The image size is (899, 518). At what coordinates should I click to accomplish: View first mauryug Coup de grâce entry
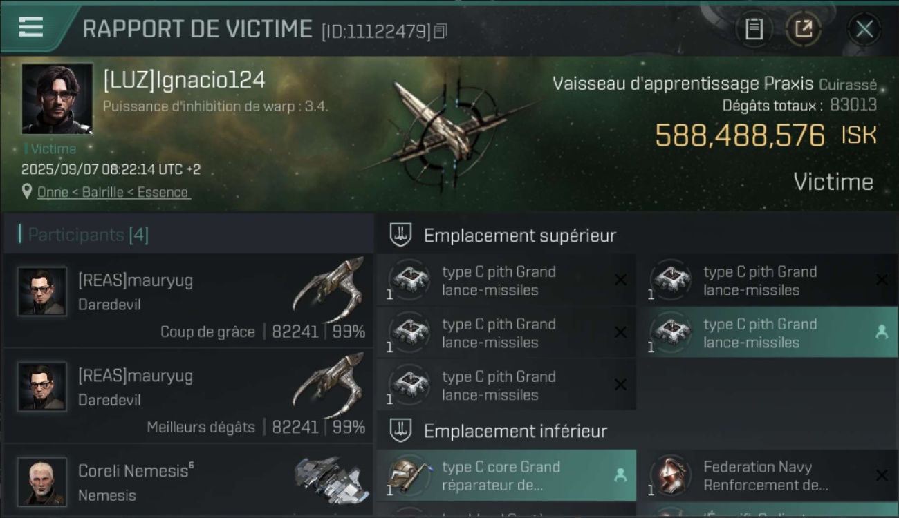[188, 300]
